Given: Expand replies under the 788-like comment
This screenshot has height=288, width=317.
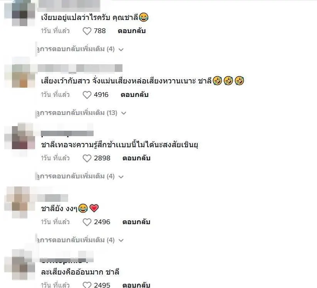Looking at the screenshot, I should pos(80,49).
